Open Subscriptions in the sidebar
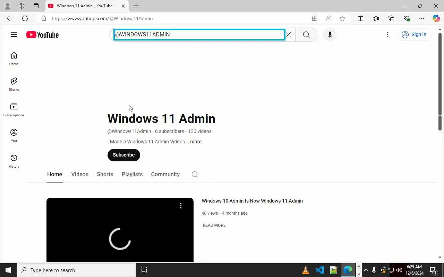Viewport: 444px width, 277px height. tap(14, 110)
